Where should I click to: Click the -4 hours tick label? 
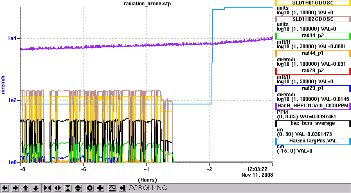pyautogui.click(x=146, y=169)
